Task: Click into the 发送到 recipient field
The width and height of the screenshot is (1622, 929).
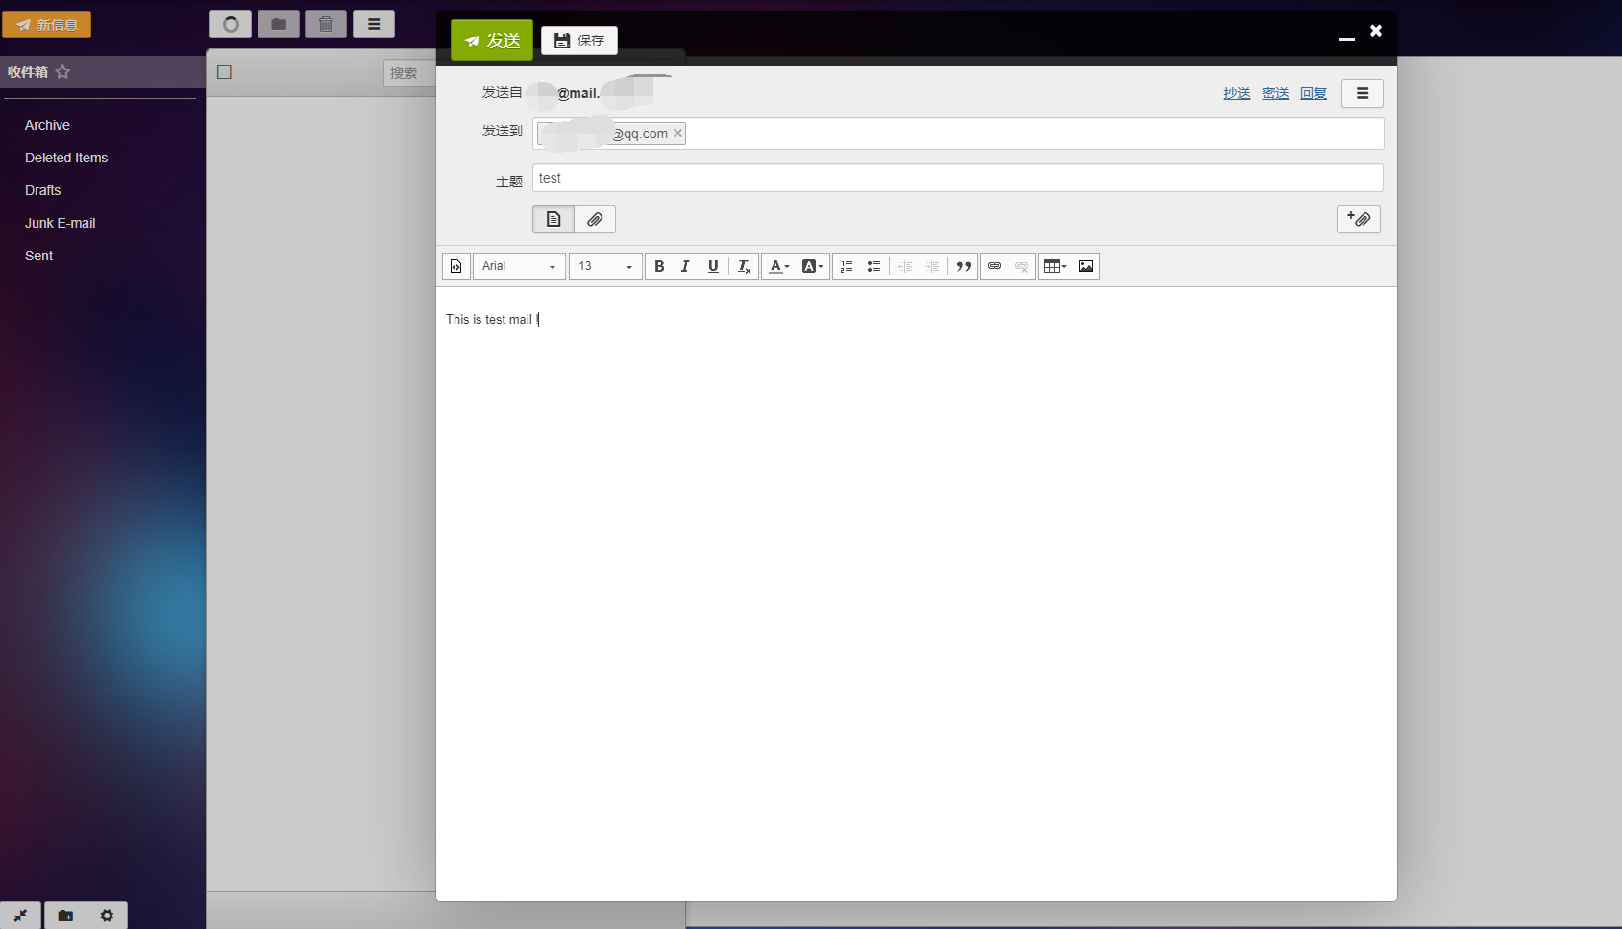Action: tap(958, 134)
